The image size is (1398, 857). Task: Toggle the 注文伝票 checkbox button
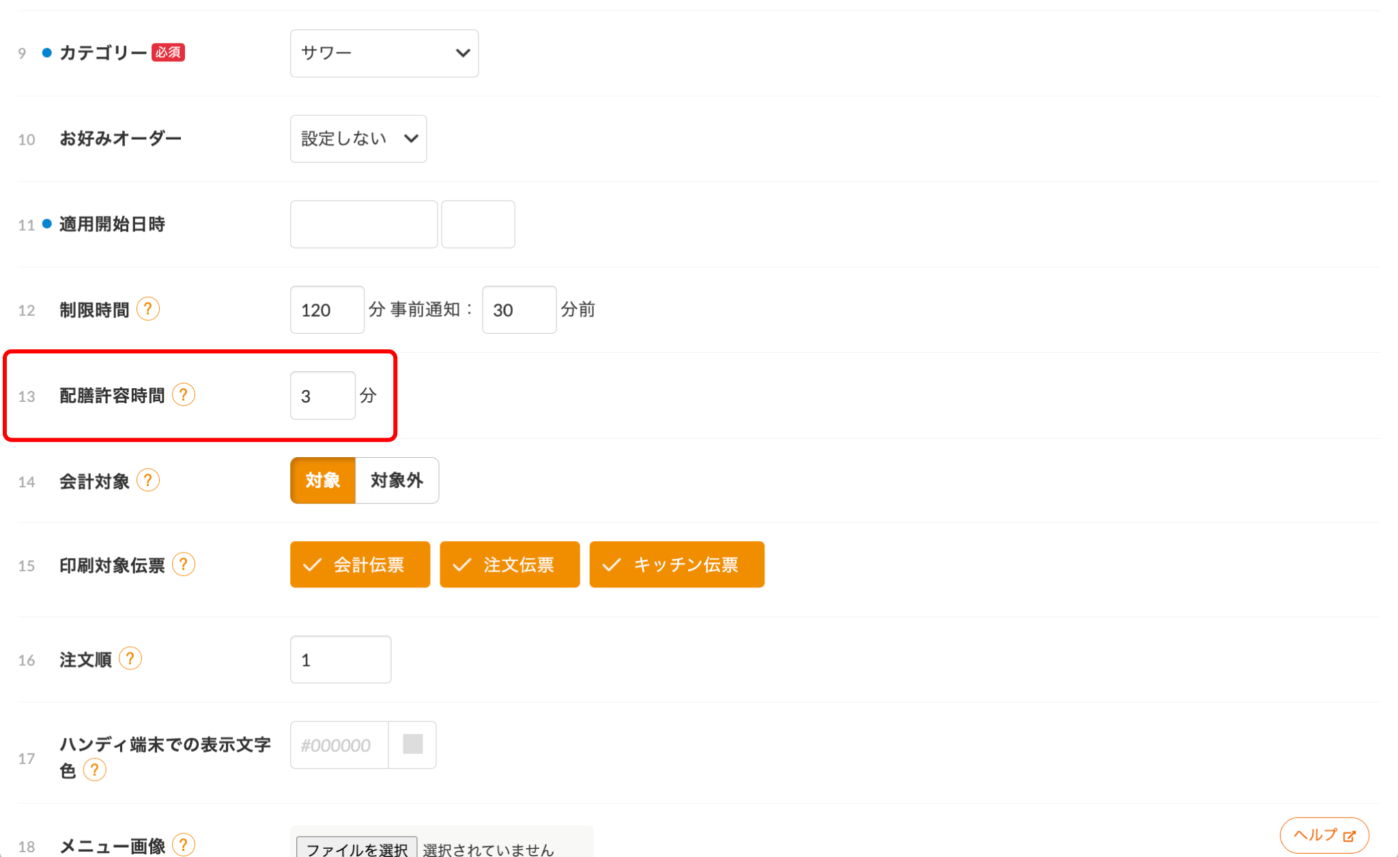coord(509,564)
